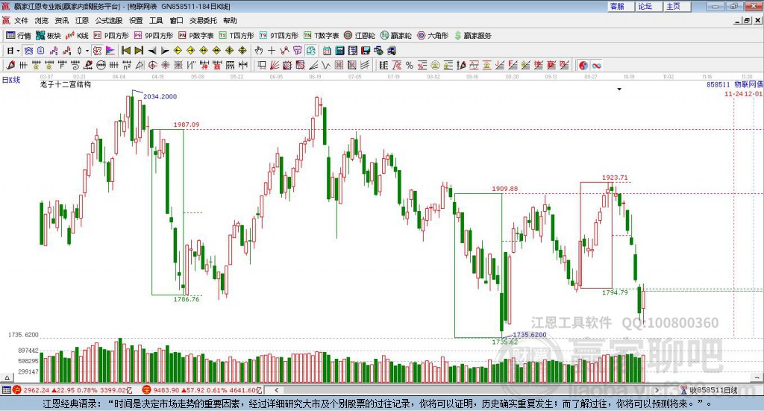Open the 赢家轮 wheel tool
The height and width of the screenshot is (411, 764).
(x=395, y=36)
